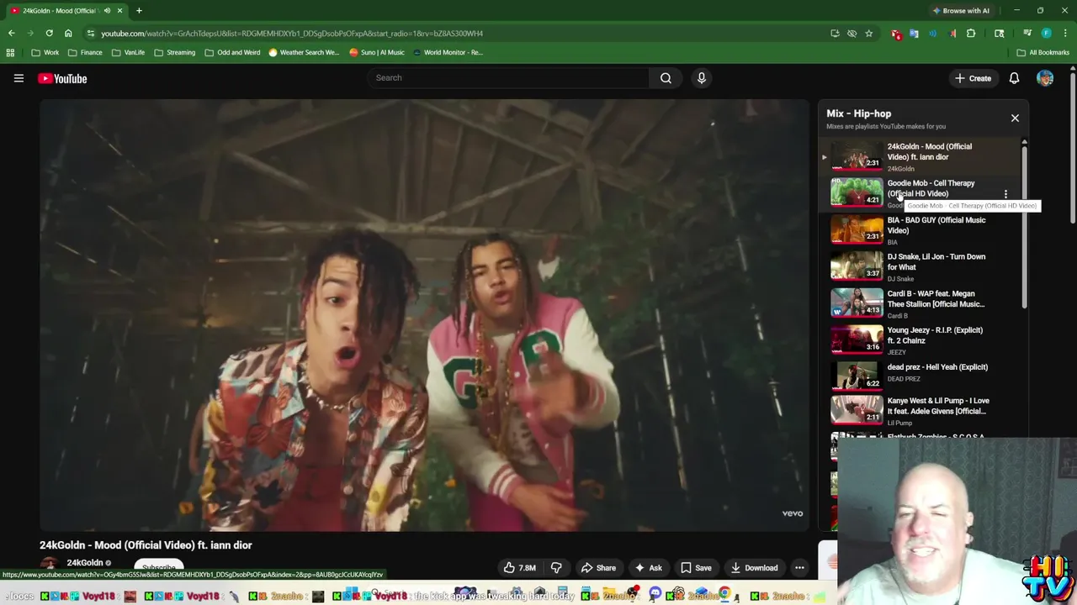Screen dimensions: 1077x605
Task: Select Goodie Mob - Cell Therapy title
Action: [x=931, y=188]
